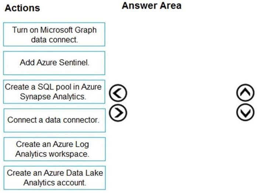Image resolution: width=258 pixels, height=193 pixels.
Task: Click the move right arrow icon
Action: 118,113
